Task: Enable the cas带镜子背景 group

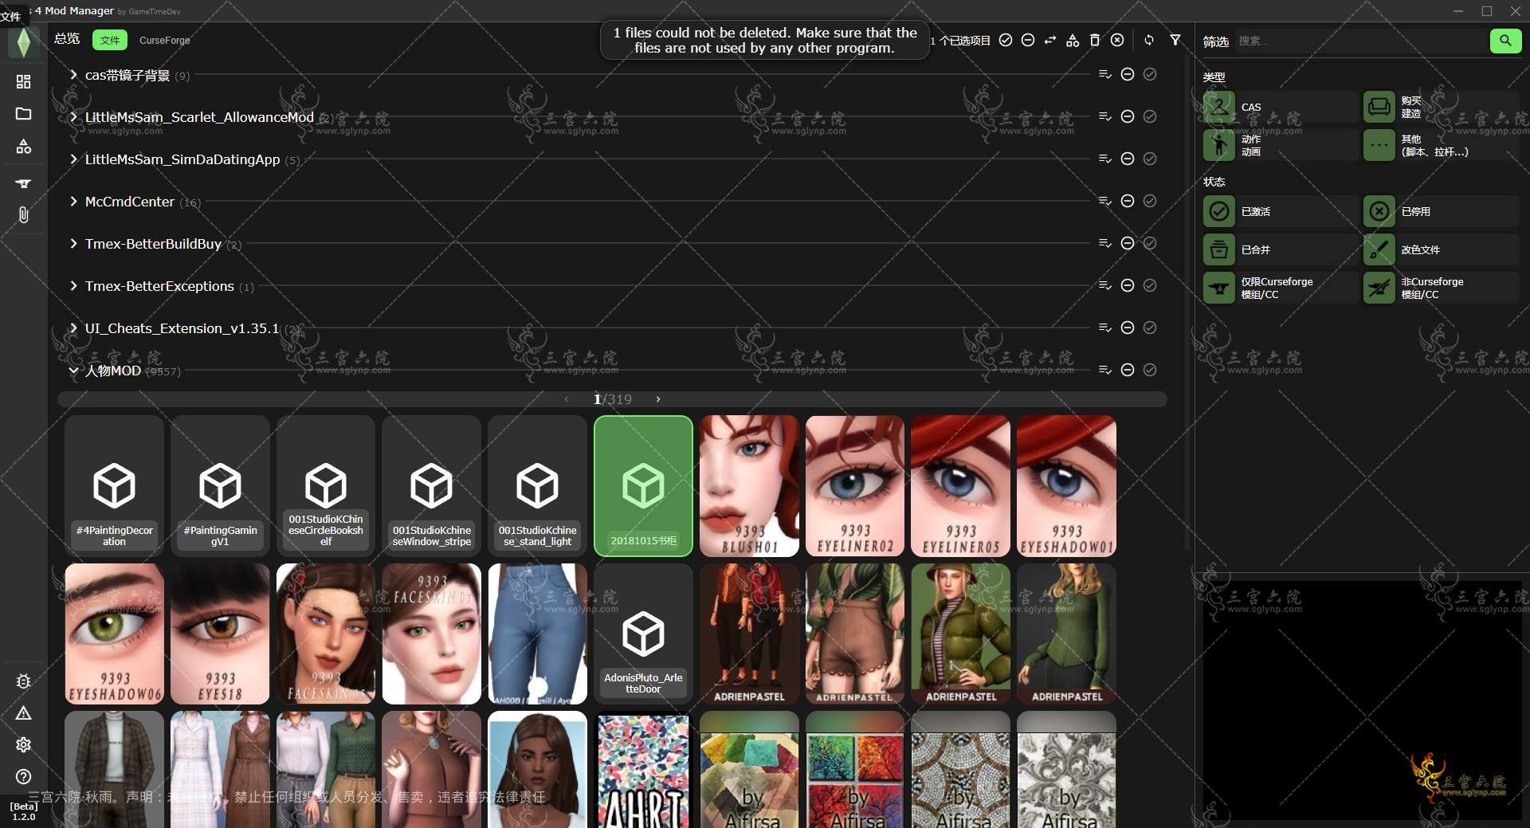Action: pyautogui.click(x=1150, y=74)
